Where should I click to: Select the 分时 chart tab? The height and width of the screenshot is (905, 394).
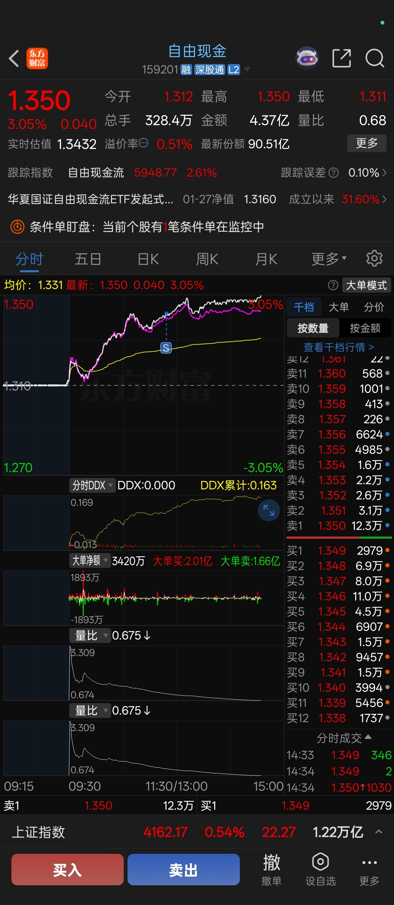tap(29, 259)
